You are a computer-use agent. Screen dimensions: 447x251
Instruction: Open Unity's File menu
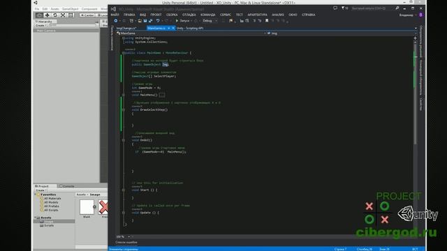click(x=37, y=9)
